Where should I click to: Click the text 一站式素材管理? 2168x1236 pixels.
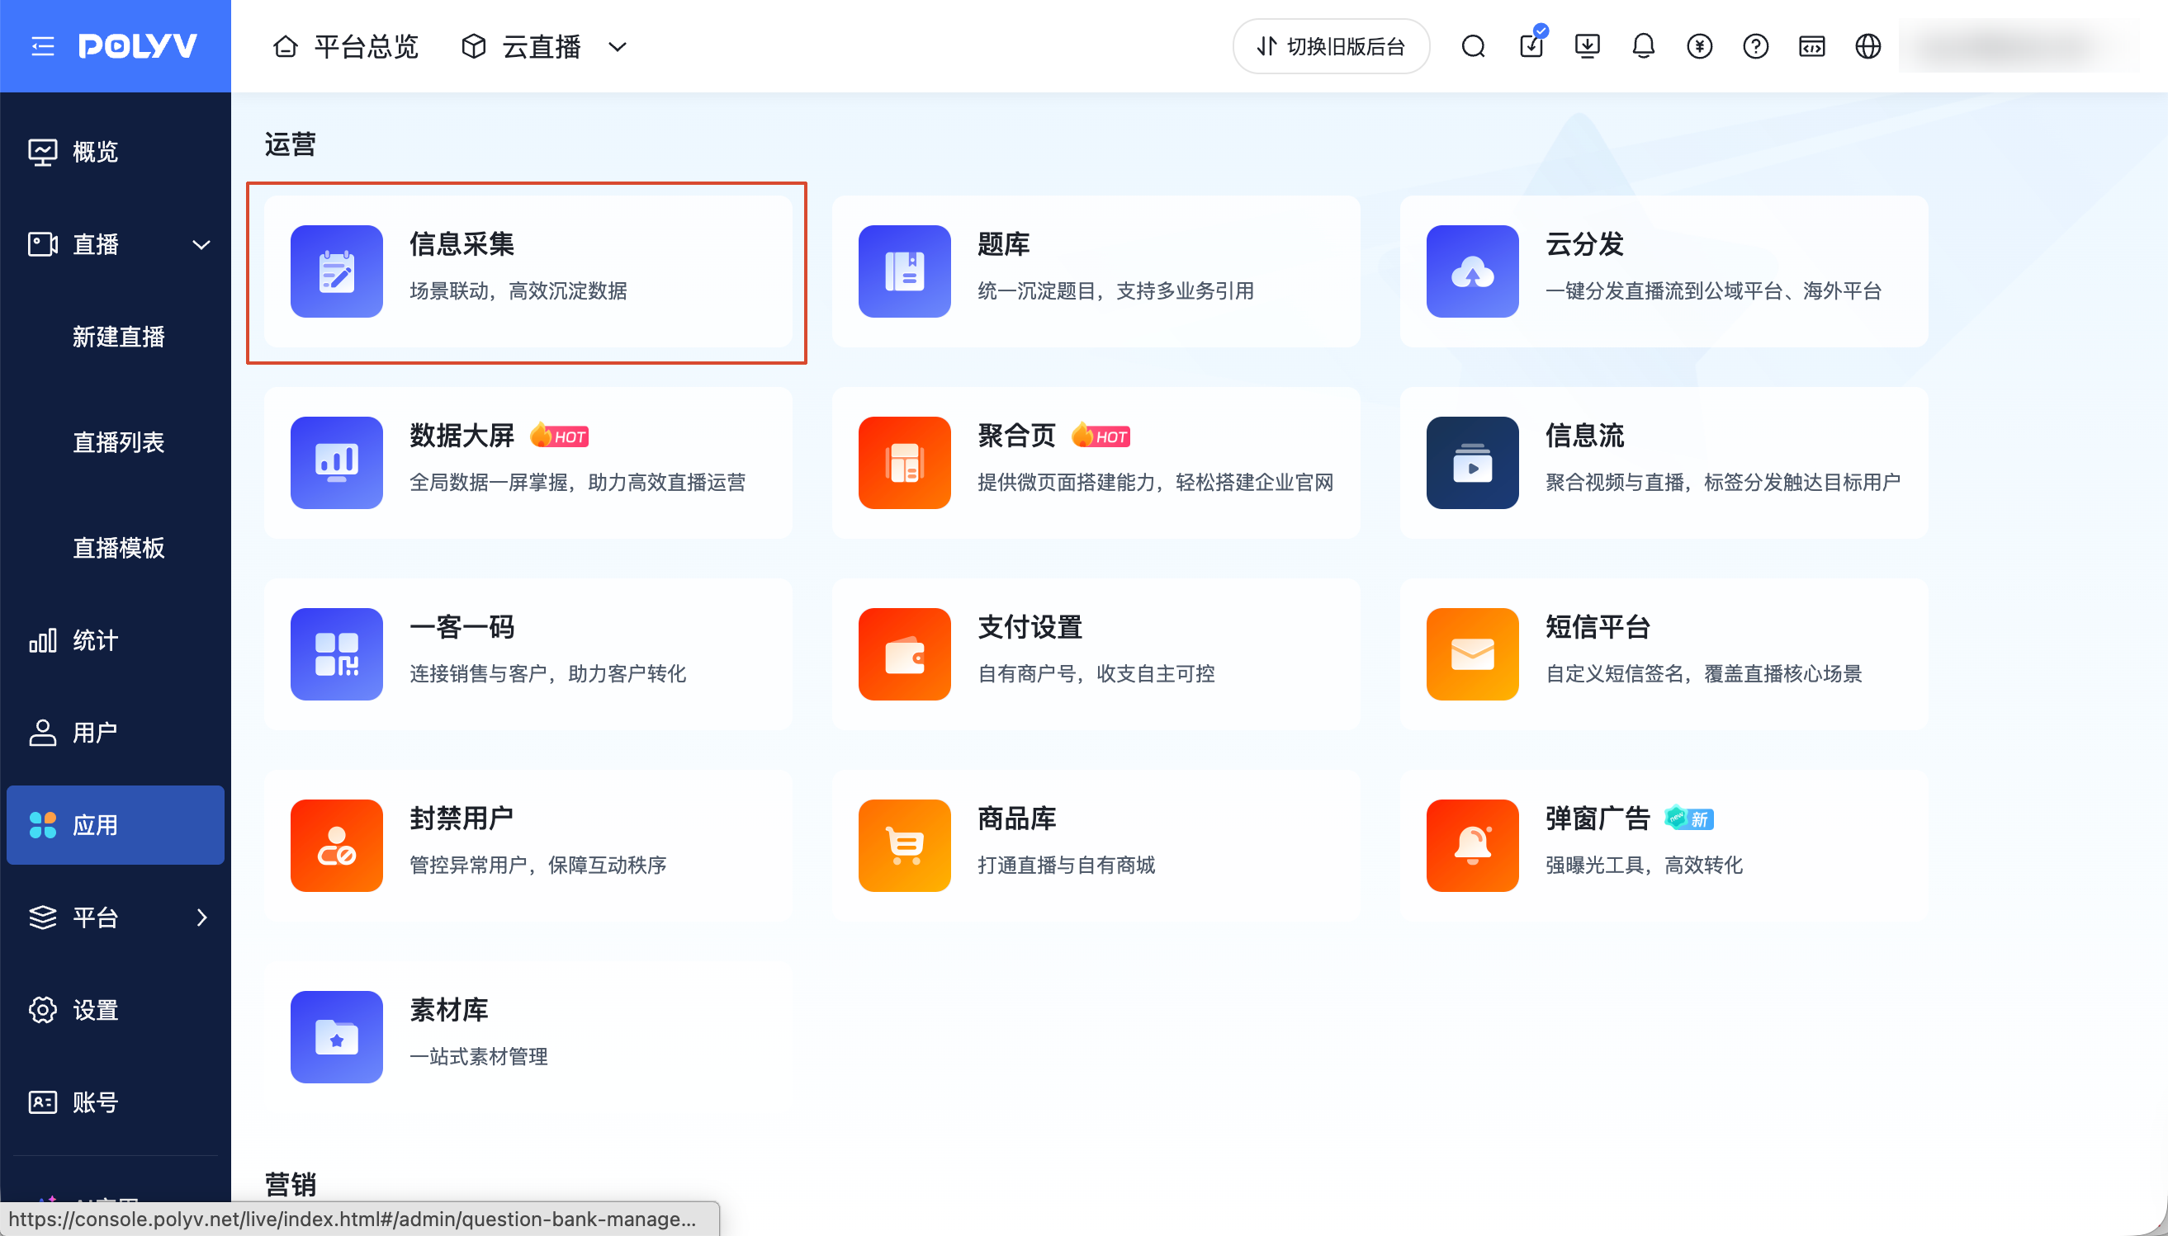click(x=479, y=1057)
